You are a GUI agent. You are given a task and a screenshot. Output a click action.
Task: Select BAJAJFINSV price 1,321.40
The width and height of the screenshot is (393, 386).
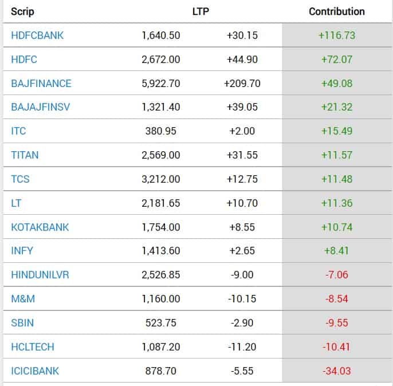click(x=161, y=107)
